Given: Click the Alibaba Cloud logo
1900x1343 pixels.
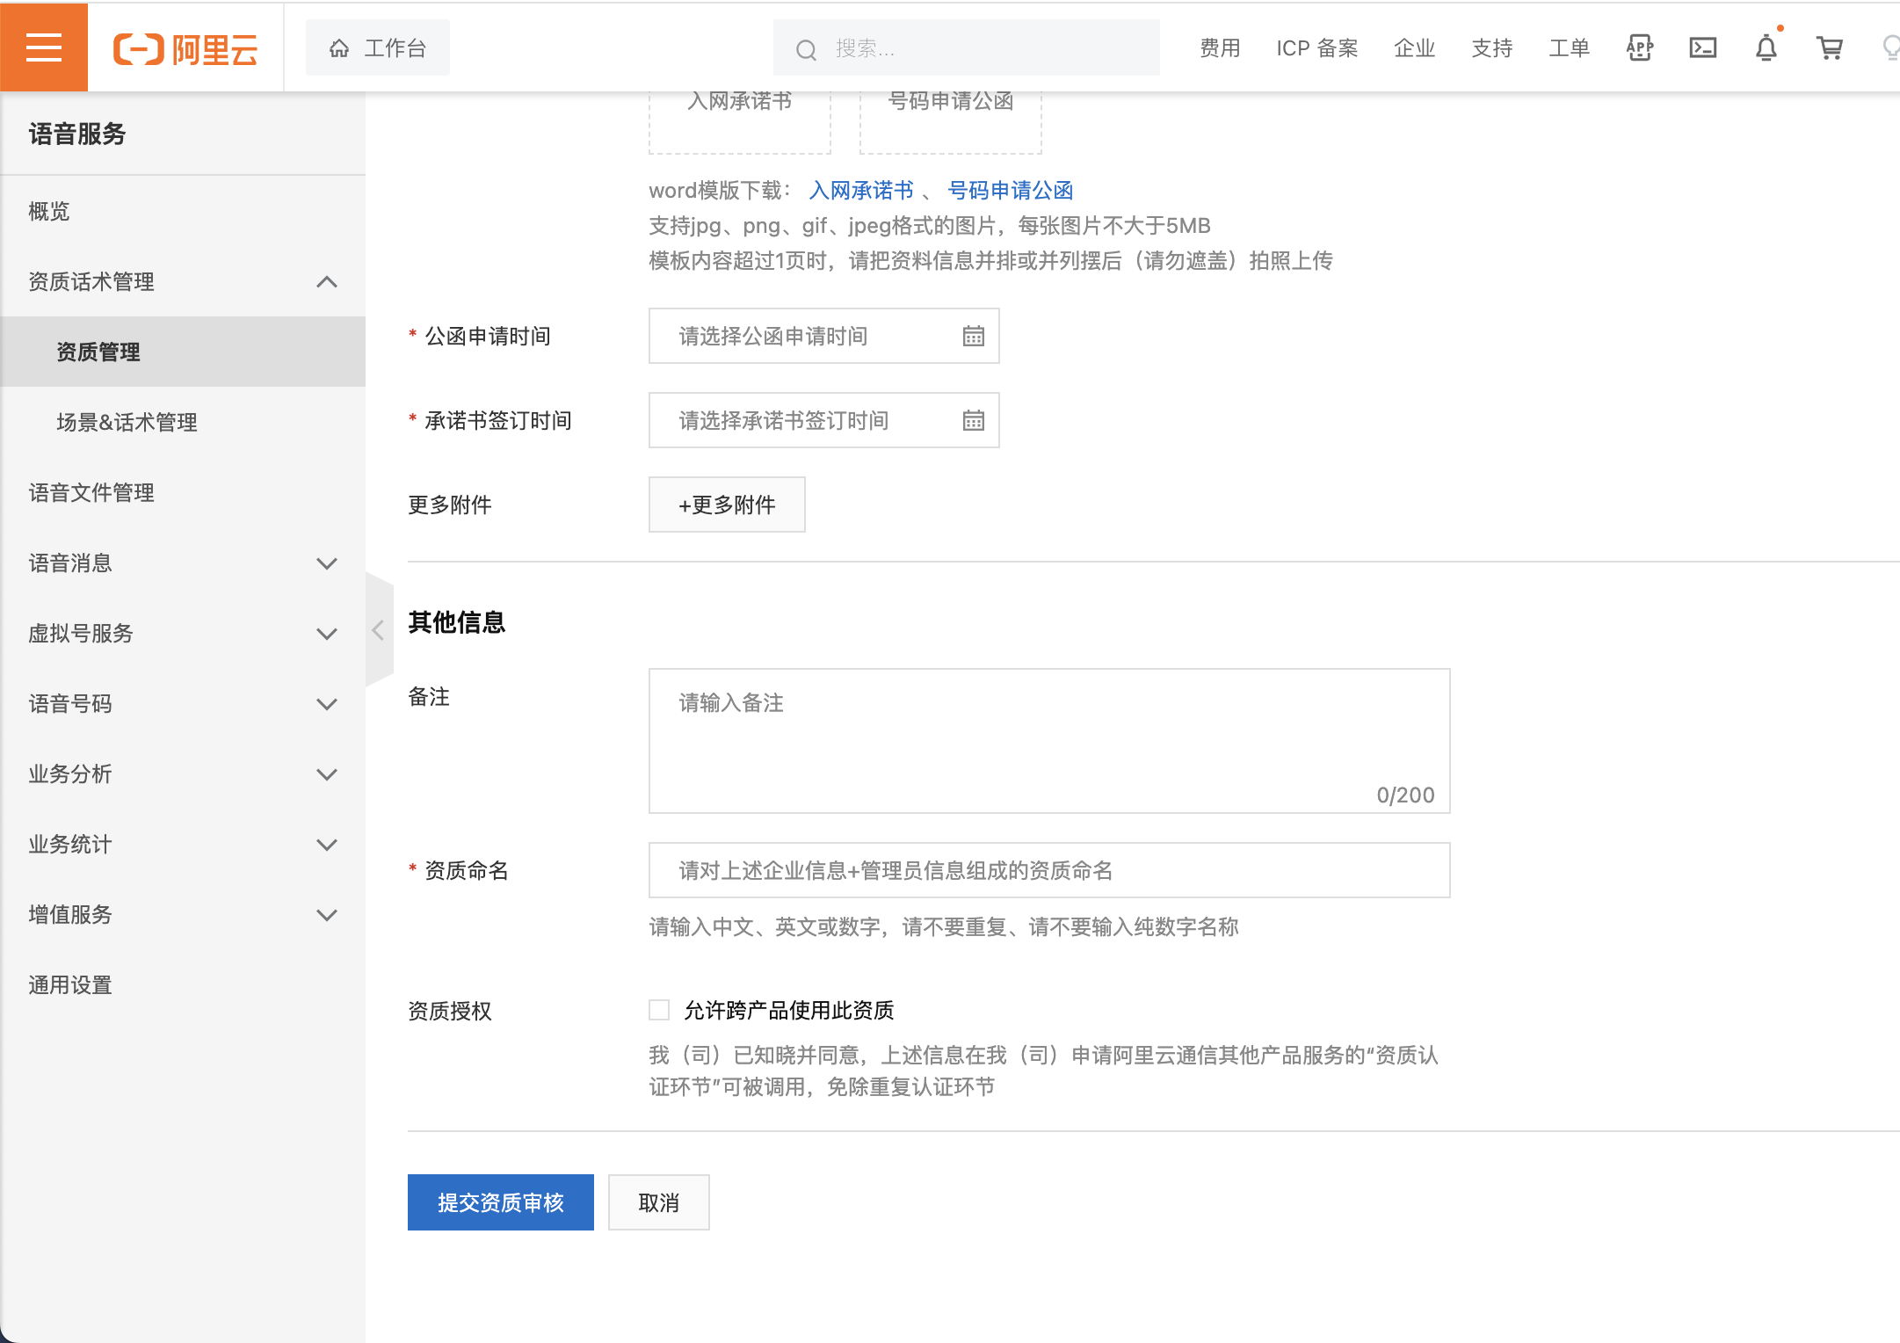Looking at the screenshot, I should [185, 49].
